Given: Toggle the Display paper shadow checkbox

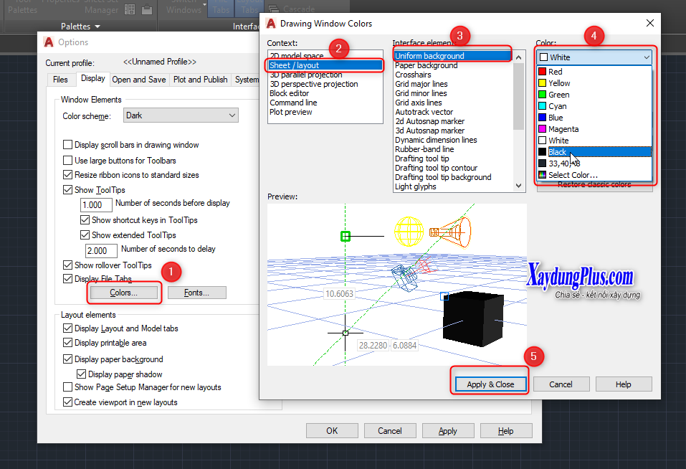Looking at the screenshot, I should pyautogui.click(x=81, y=373).
